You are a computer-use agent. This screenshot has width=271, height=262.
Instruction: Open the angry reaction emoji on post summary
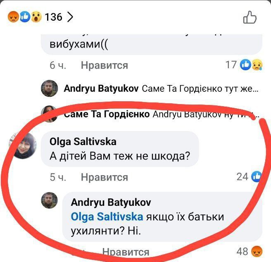click(x=13, y=17)
